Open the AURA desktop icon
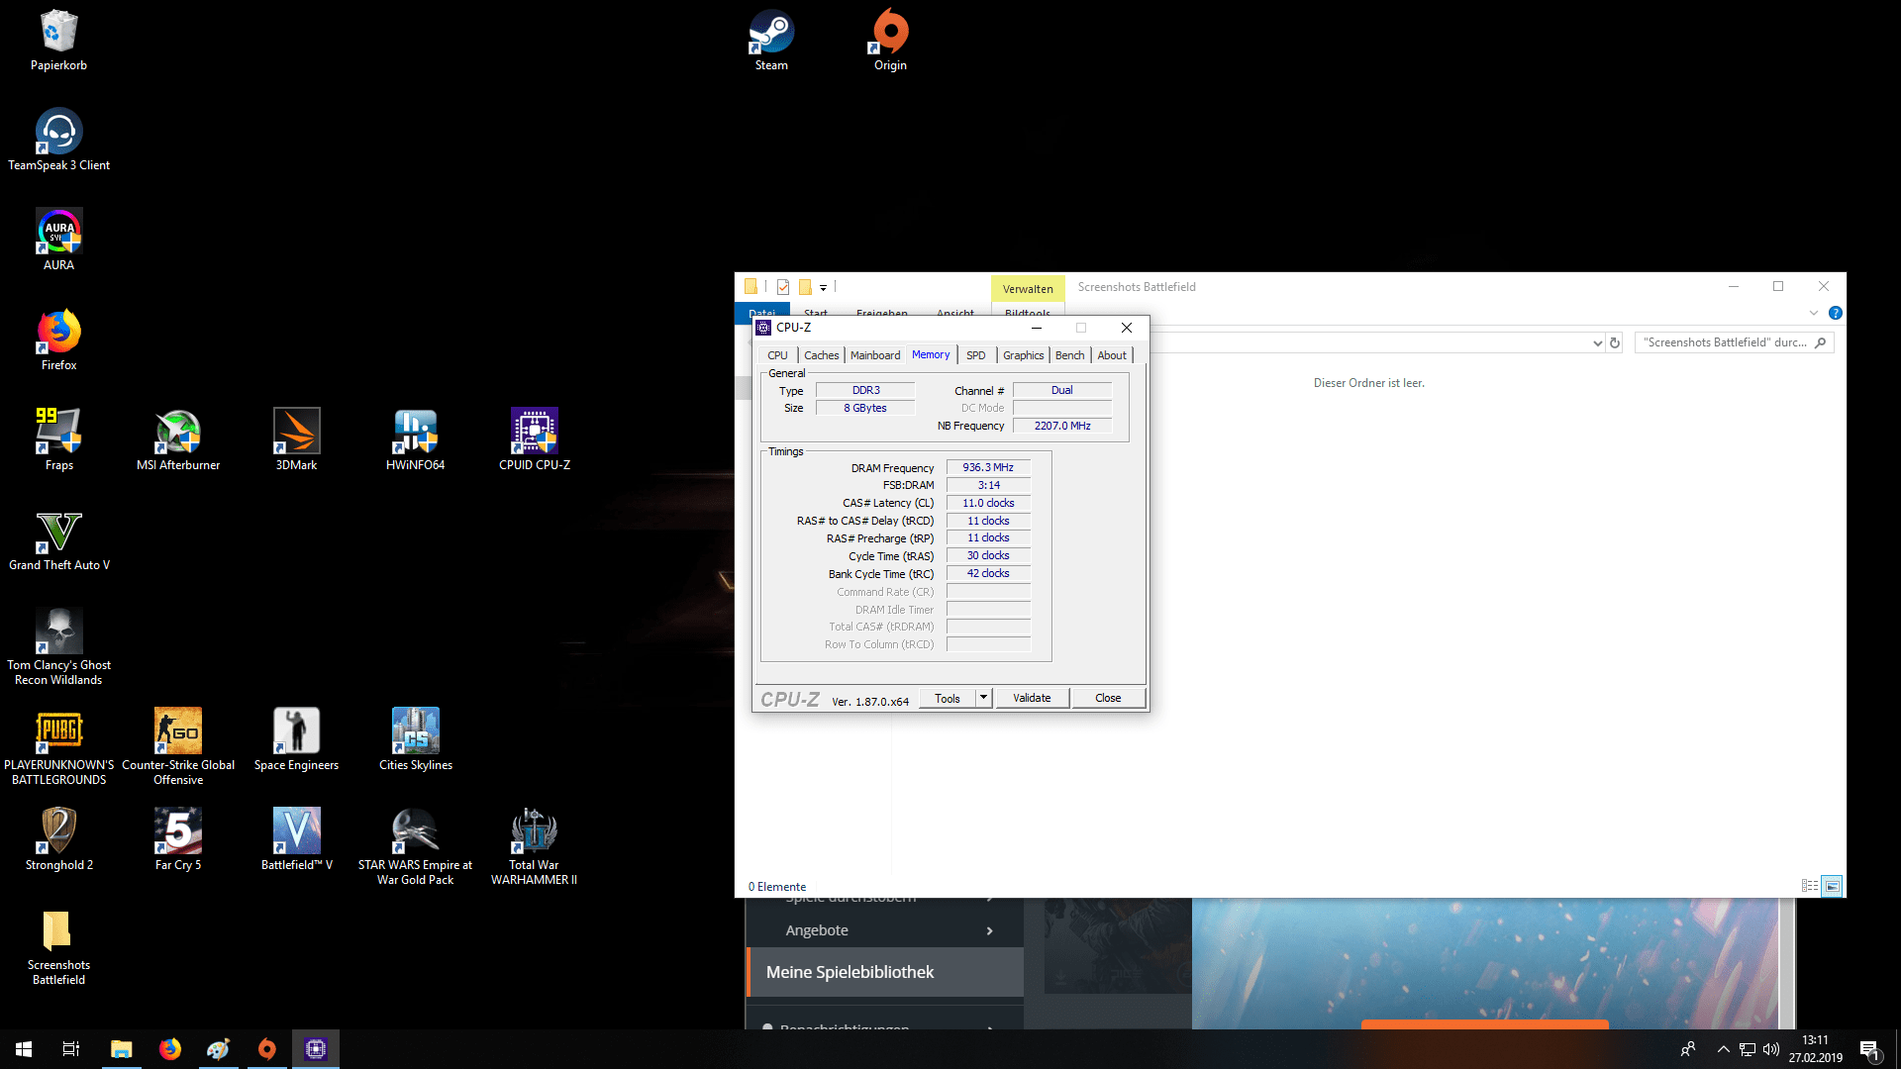 click(58, 240)
